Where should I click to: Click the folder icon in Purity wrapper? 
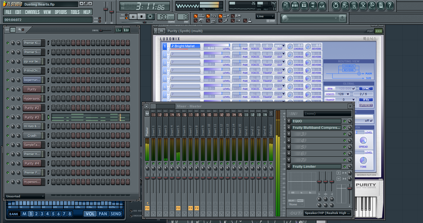pos(162,31)
